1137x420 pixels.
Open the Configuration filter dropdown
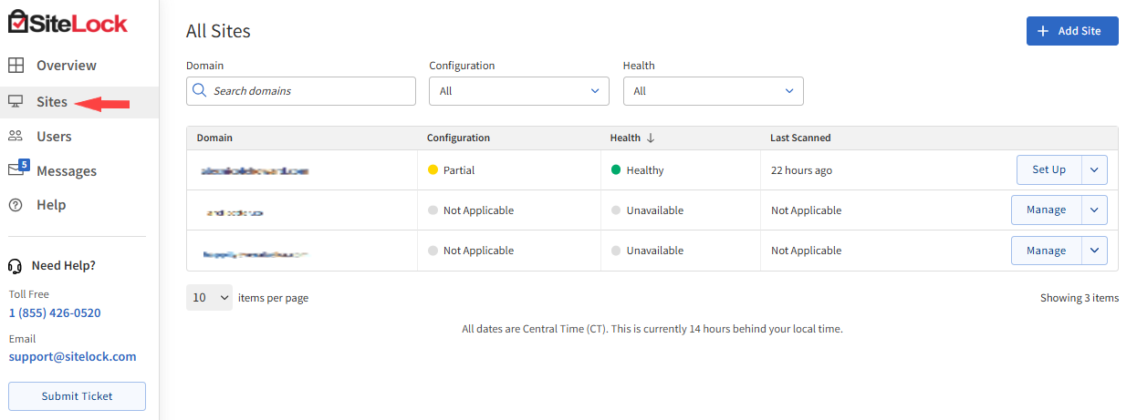(x=519, y=91)
